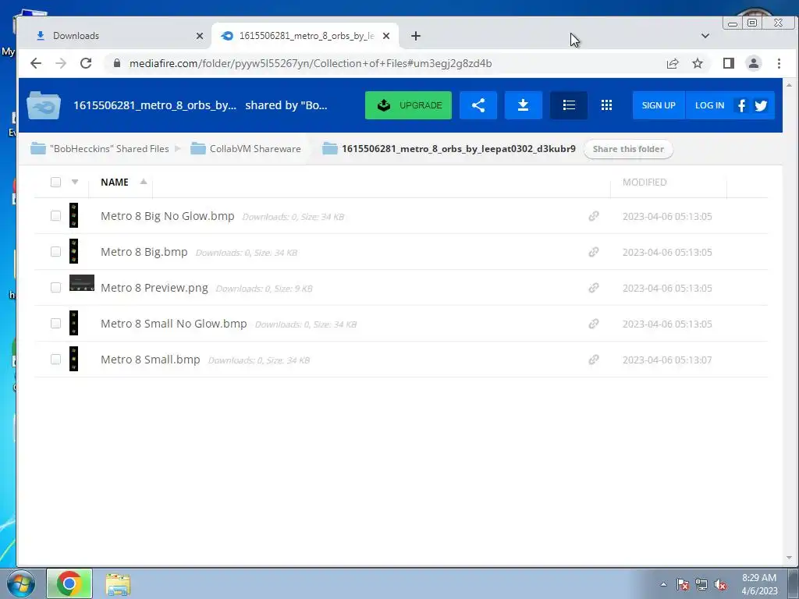Show hidden system tray icons

663,585
